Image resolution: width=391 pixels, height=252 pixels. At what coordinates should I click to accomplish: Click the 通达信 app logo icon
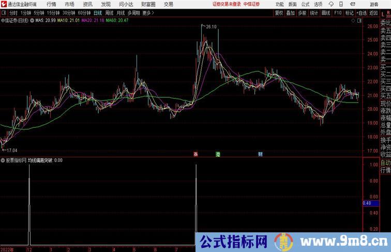4,4
